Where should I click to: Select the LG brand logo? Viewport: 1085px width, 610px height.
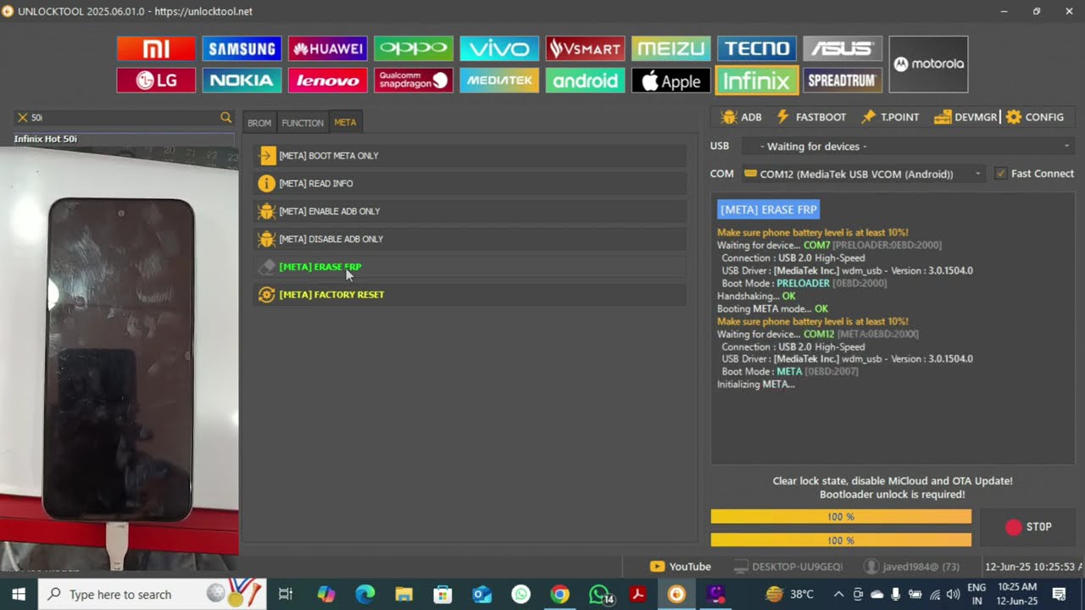[156, 80]
